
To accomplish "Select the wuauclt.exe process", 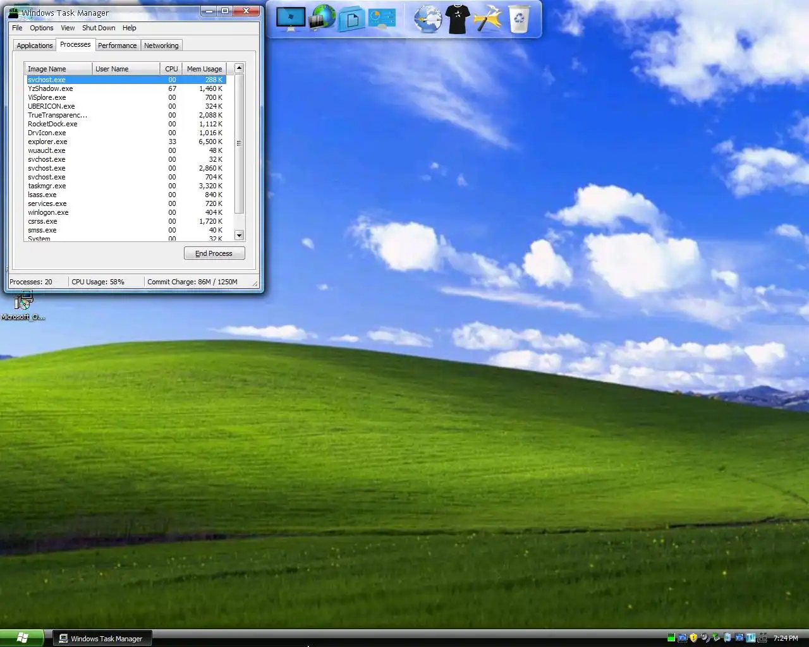I will tap(126, 150).
